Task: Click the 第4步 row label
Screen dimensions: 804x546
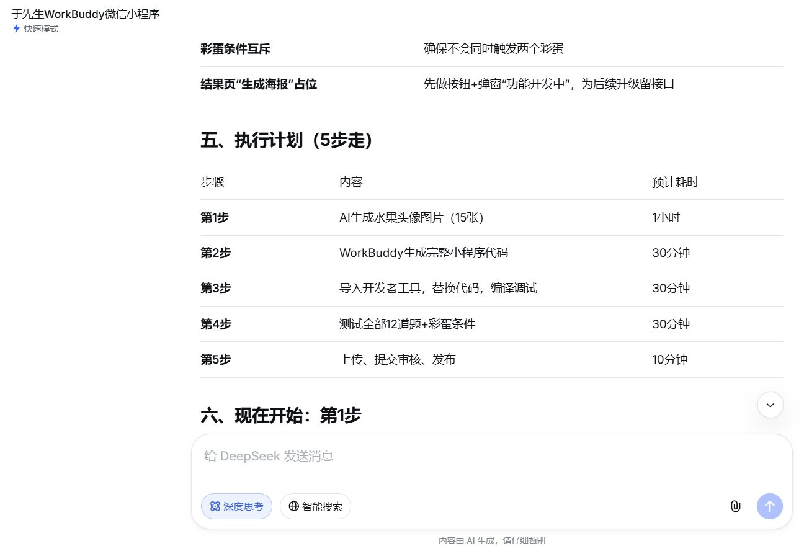Action: coord(215,324)
